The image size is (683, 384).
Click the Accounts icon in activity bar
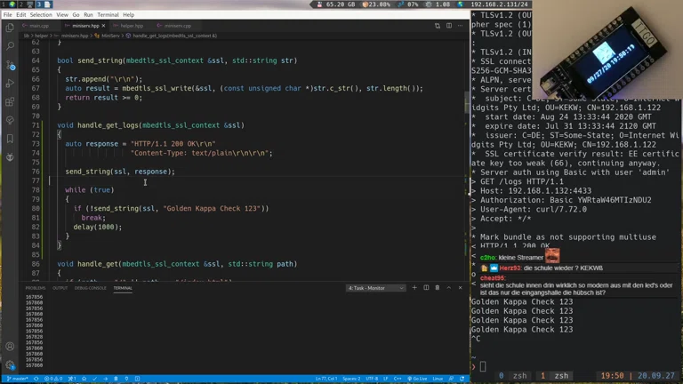point(10,347)
